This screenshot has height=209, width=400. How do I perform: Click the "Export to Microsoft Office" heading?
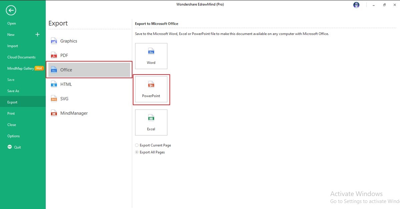click(x=157, y=24)
